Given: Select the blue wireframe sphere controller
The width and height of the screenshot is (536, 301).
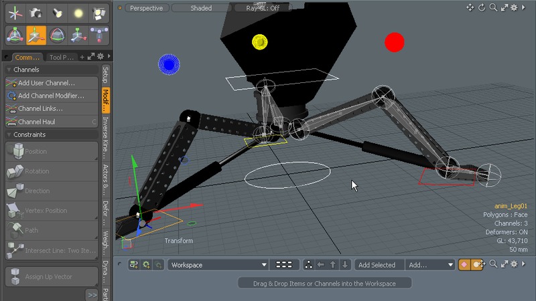Looking at the screenshot, I should [169, 64].
